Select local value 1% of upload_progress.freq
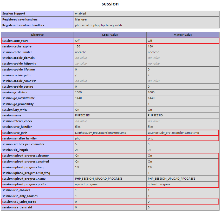The height and width of the screenshot is (211, 220). 77,167
